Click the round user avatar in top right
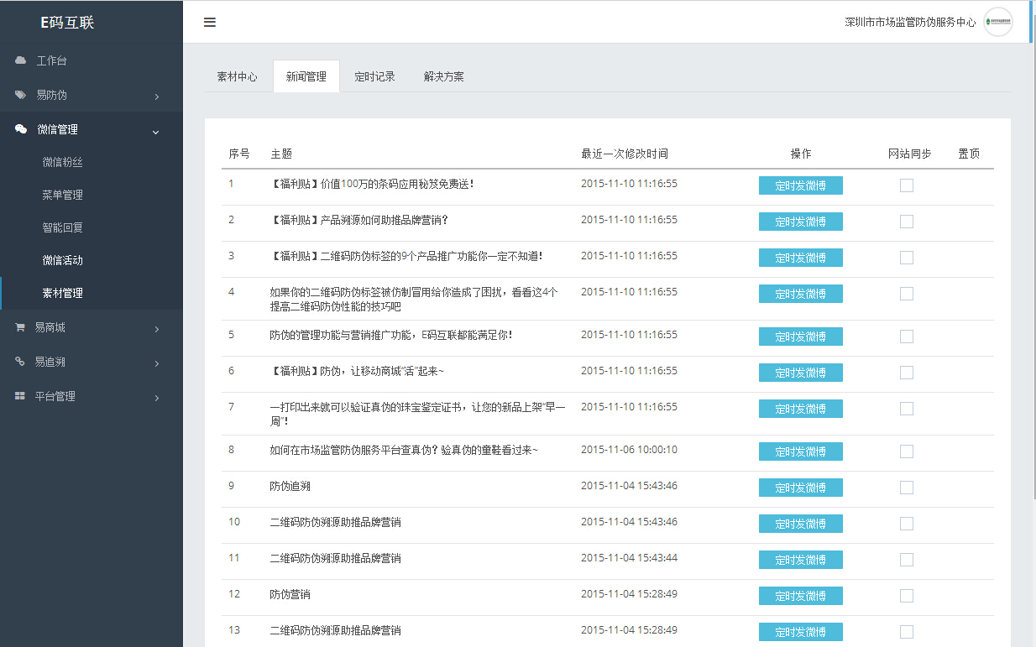The width and height of the screenshot is (1036, 647). [997, 23]
